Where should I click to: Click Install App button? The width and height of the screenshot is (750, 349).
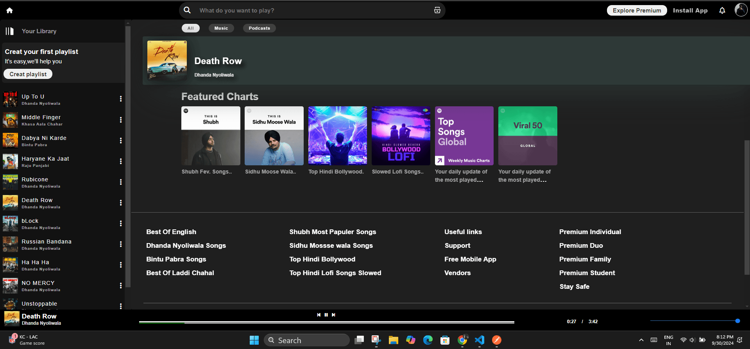[x=690, y=11]
